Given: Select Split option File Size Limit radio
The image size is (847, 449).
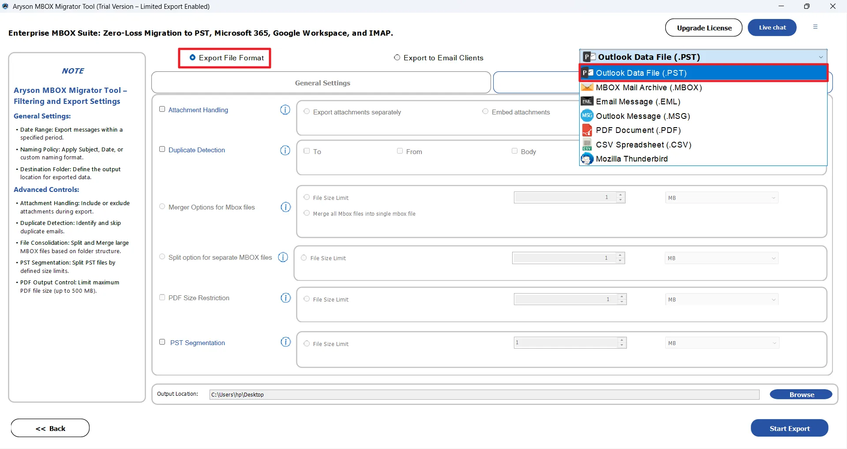Looking at the screenshot, I should [304, 258].
